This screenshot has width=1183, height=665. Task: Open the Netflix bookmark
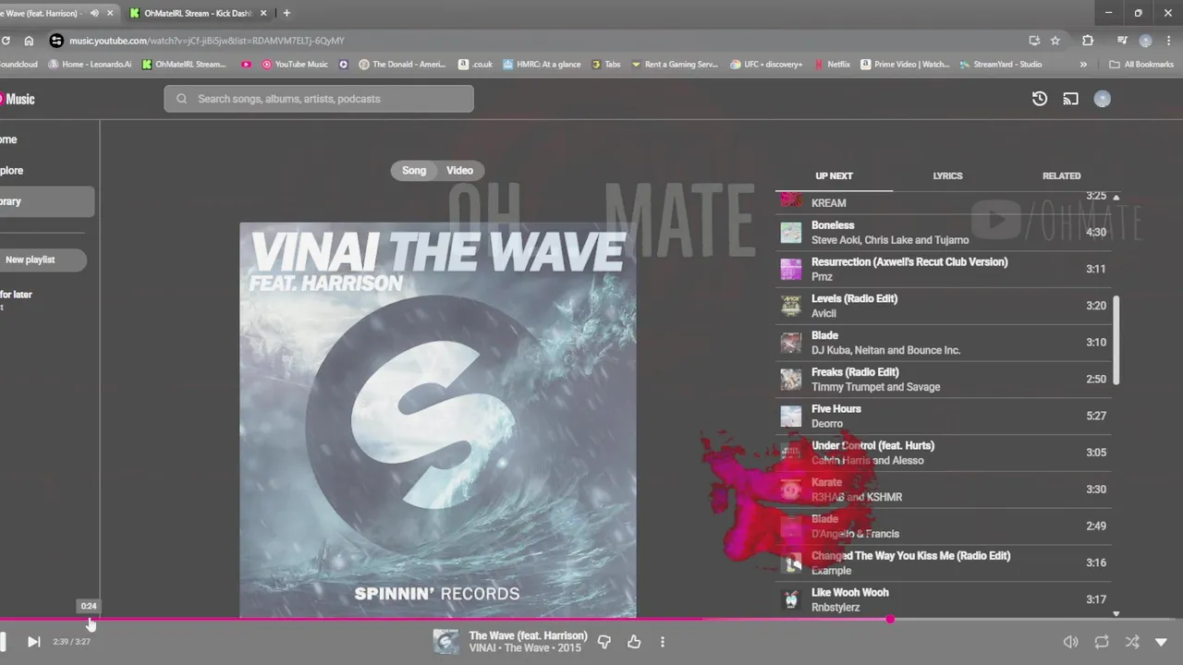832,65
